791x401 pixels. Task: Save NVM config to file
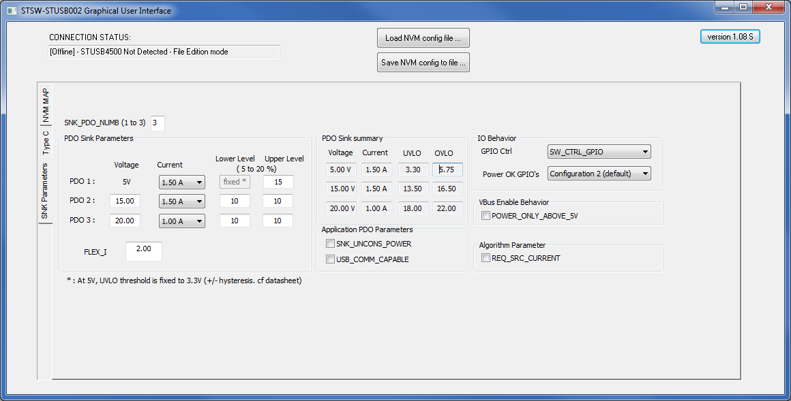[423, 63]
